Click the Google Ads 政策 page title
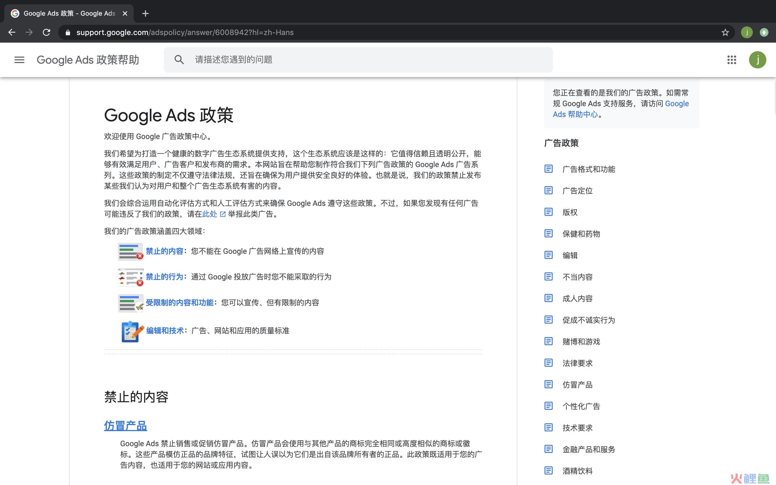Viewport: 776px width, 485px height. click(x=169, y=115)
